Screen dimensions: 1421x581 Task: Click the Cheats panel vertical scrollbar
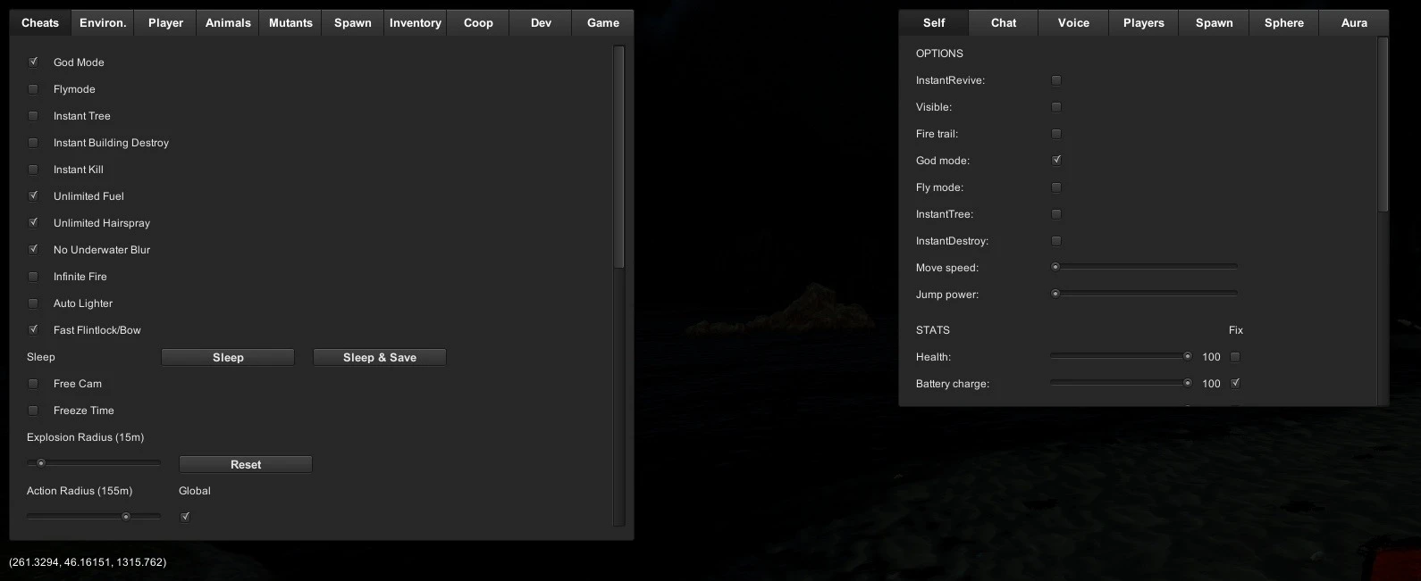[619, 157]
